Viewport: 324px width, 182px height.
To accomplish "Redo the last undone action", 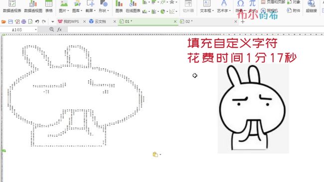I will click(x=44, y=22).
